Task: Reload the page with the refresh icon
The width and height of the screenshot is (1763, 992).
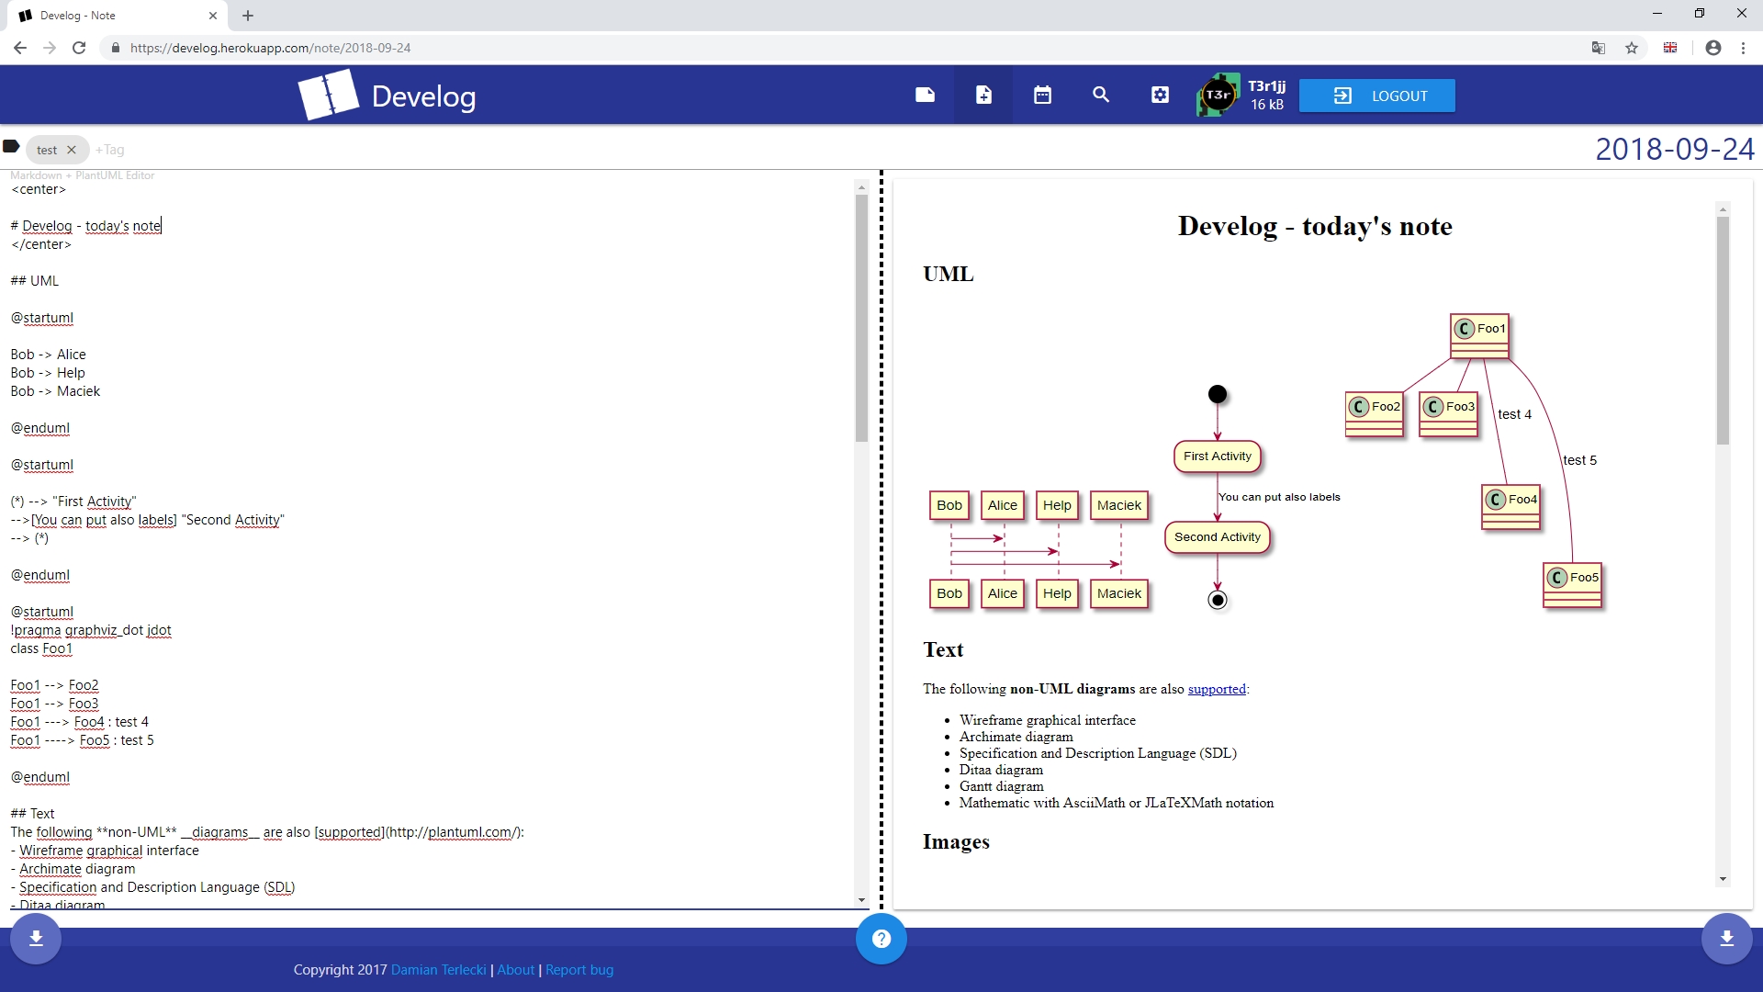Action: click(79, 48)
